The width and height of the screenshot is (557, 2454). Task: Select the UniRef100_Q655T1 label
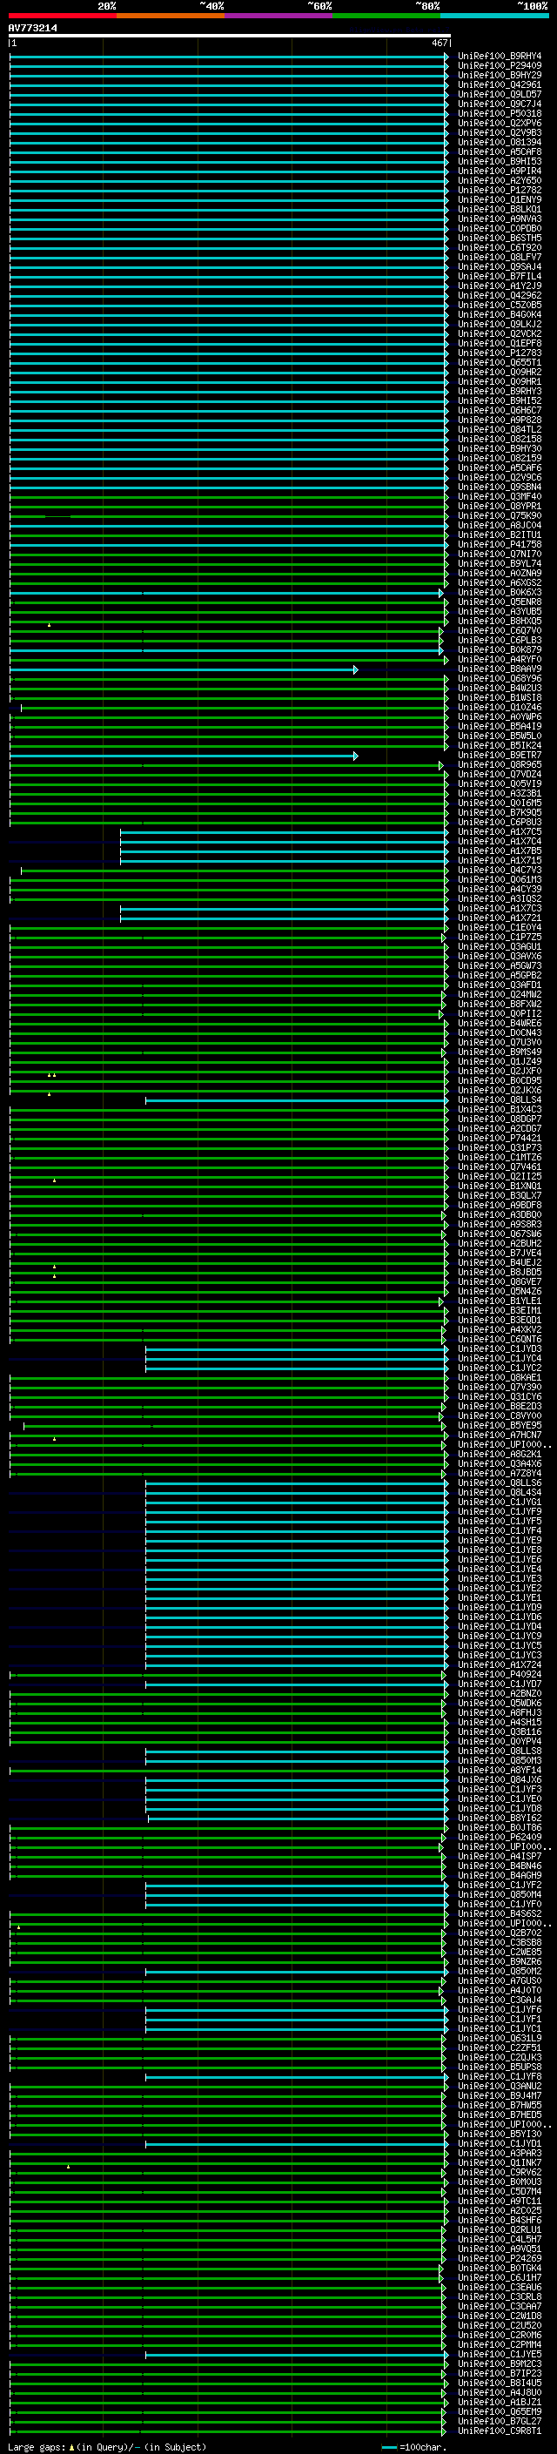coord(499,363)
